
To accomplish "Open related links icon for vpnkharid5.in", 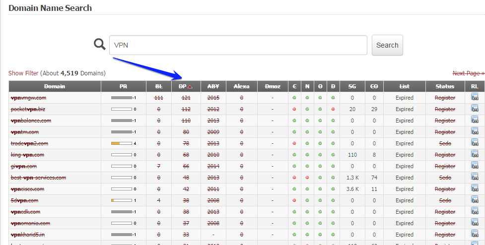I will point(475,234).
